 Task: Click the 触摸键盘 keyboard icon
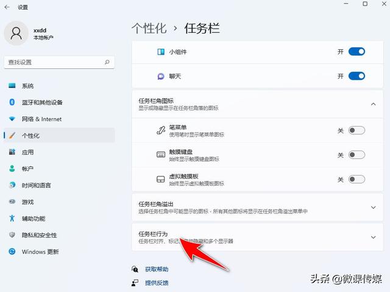pyautogui.click(x=161, y=155)
